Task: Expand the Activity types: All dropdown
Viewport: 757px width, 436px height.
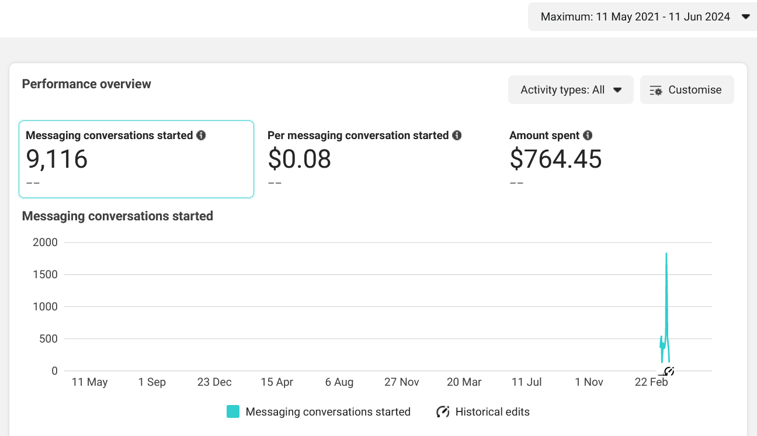Action: (x=570, y=90)
